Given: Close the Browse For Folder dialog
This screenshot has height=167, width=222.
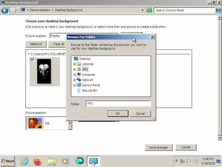Looking at the screenshot, I should [152, 37].
